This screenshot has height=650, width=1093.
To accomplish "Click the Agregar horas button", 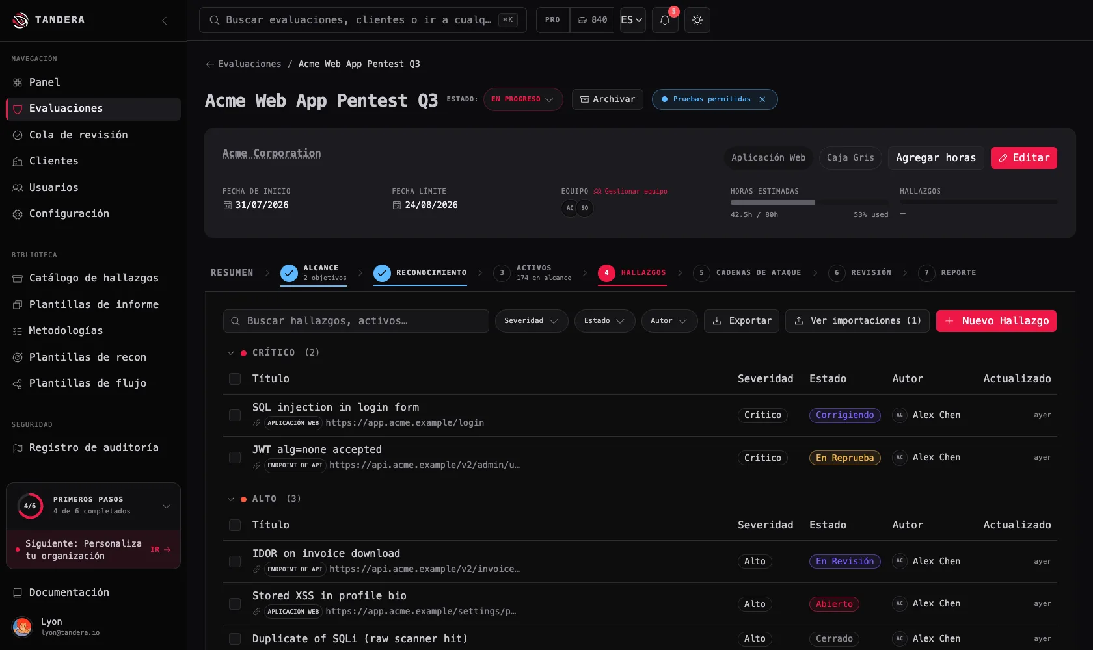I will (x=936, y=158).
